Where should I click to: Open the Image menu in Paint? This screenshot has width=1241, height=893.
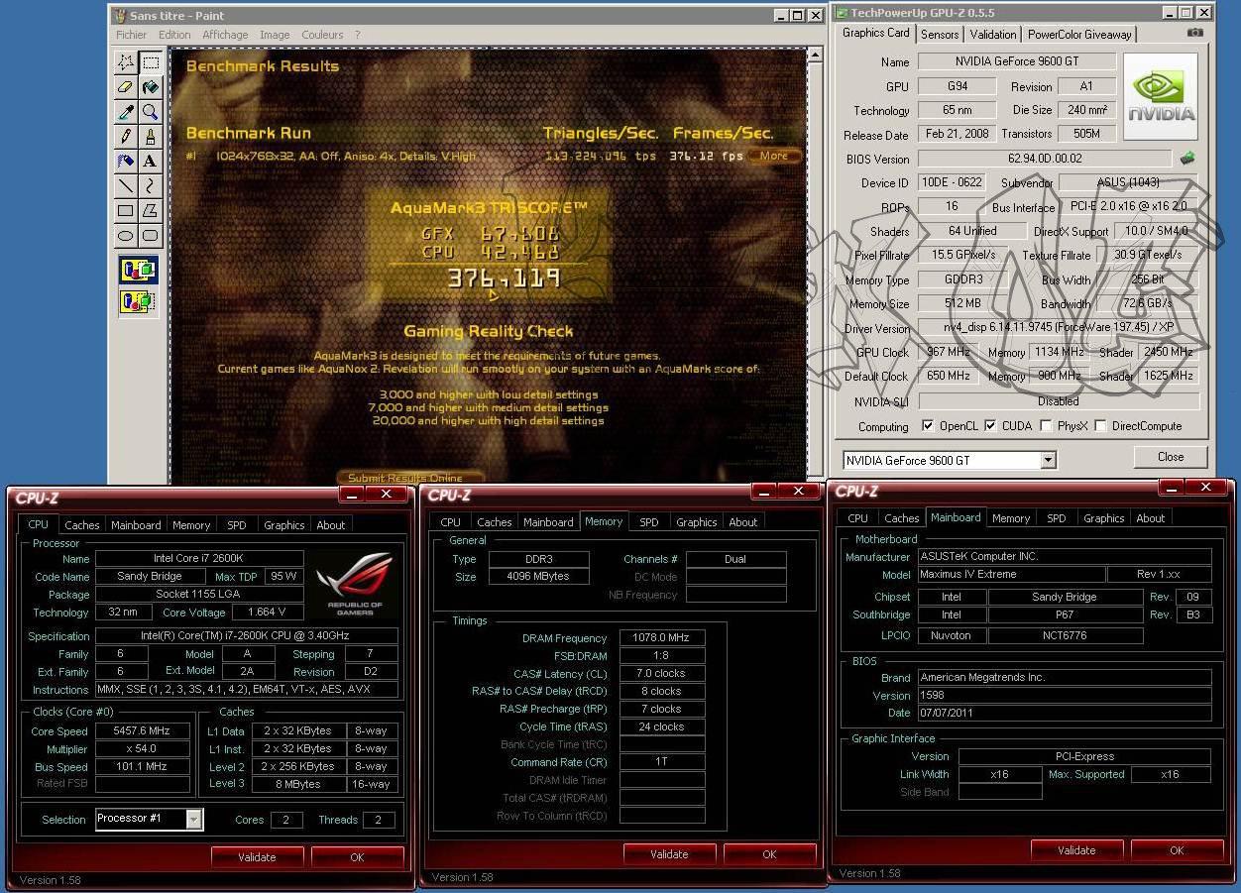[275, 35]
